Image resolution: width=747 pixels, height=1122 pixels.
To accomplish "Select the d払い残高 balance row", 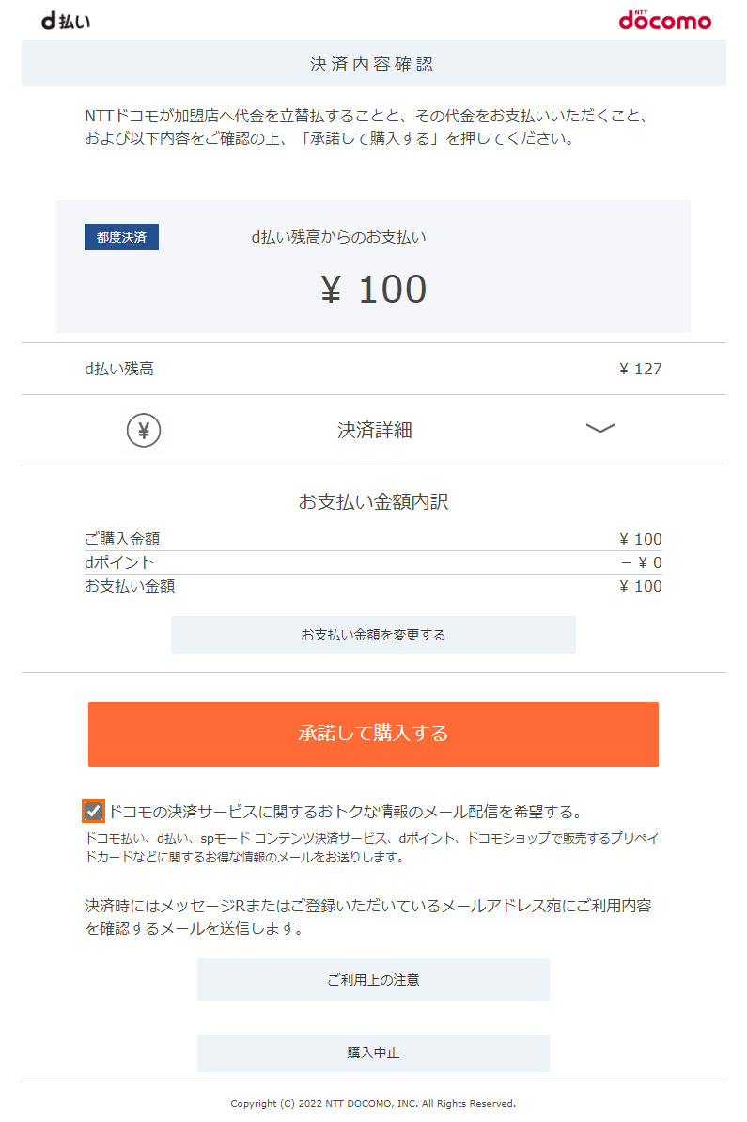I will click(374, 369).
